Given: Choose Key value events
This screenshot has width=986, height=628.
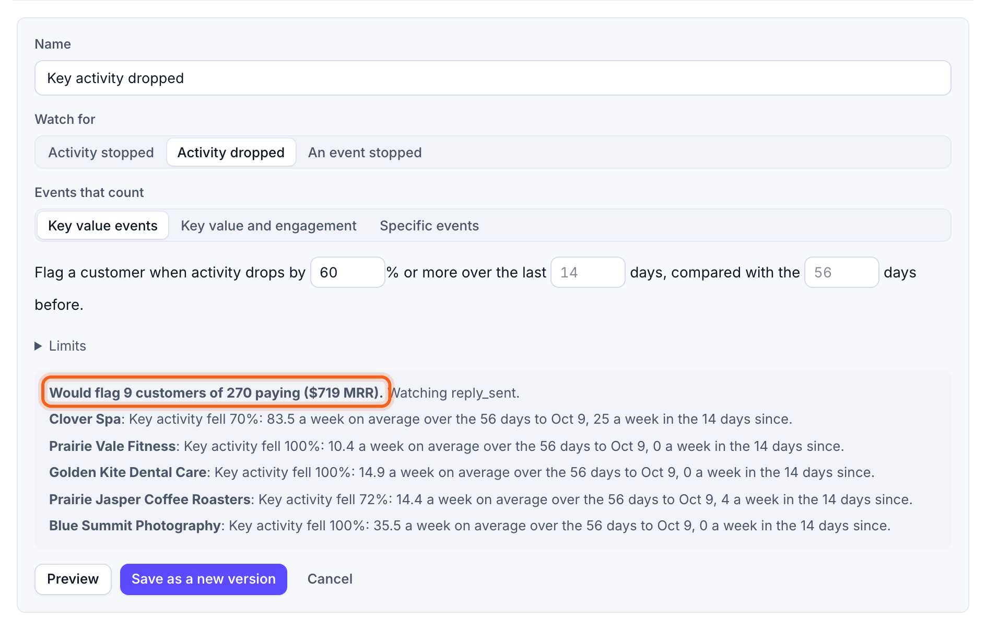Looking at the screenshot, I should coord(103,226).
